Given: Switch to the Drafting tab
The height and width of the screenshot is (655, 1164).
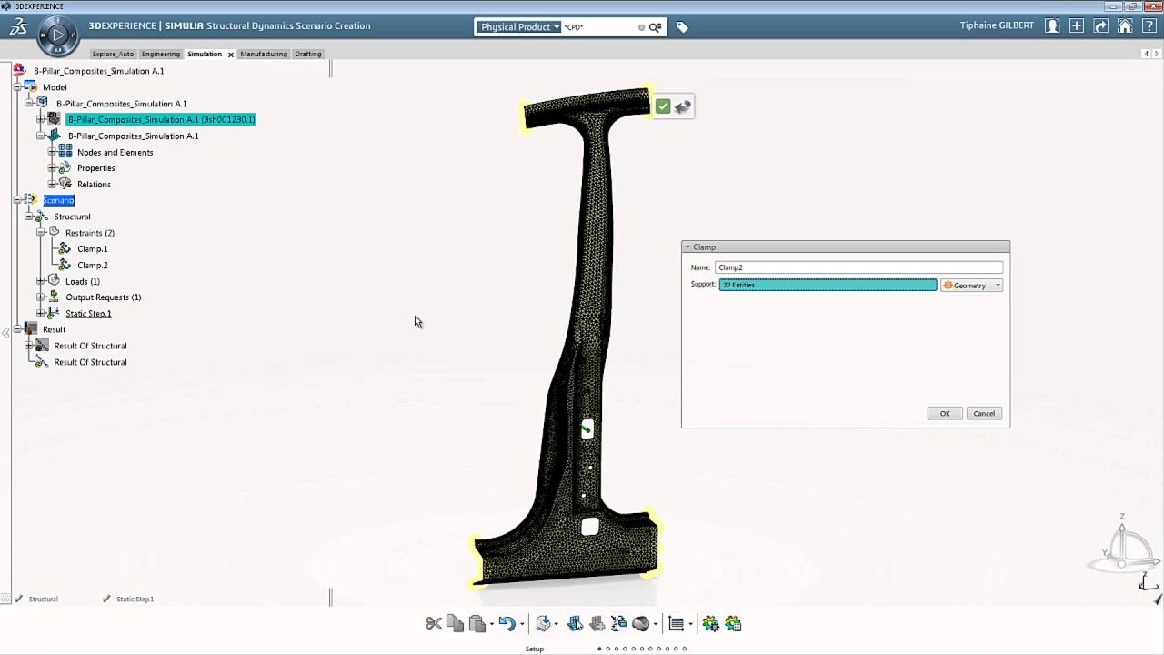Looking at the screenshot, I should 308,54.
